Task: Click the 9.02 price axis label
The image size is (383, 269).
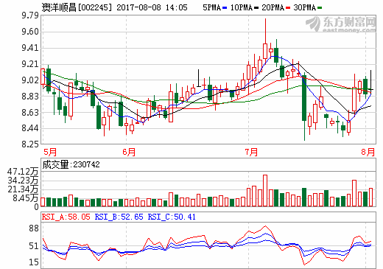Action: tap(30, 80)
